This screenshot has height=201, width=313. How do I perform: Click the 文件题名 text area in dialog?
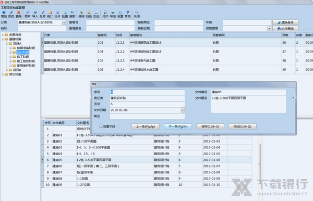[x=248, y=104]
